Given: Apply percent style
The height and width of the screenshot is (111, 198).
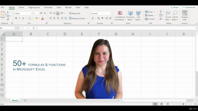Looking at the screenshot, I should pyautogui.click(x=99, y=18).
